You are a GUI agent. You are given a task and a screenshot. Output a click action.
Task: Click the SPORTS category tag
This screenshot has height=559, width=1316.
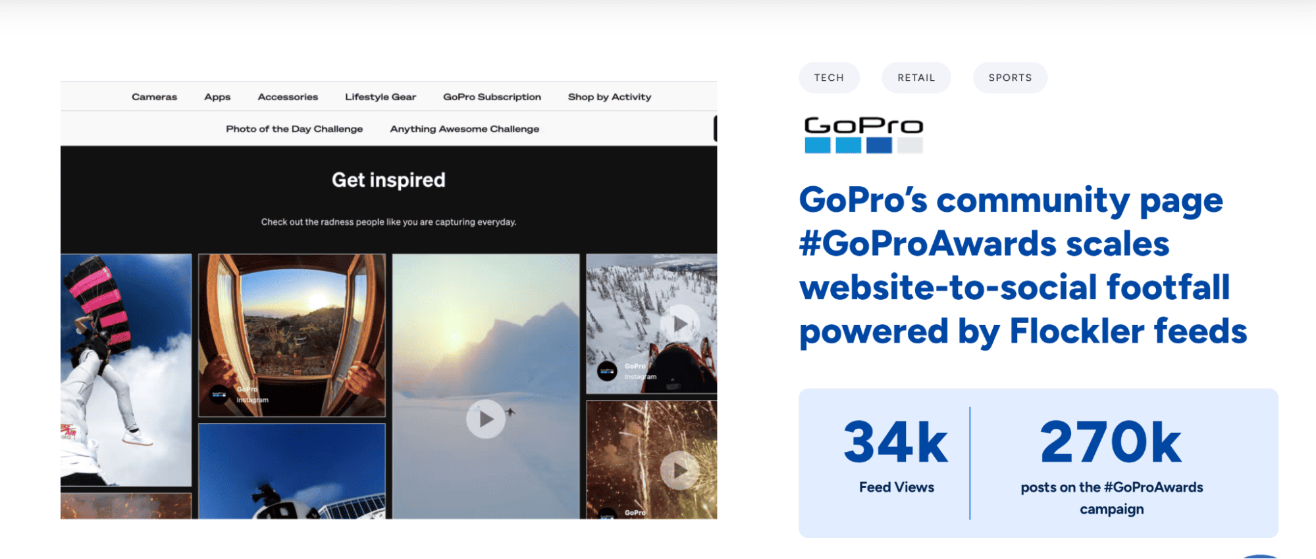pos(1010,78)
